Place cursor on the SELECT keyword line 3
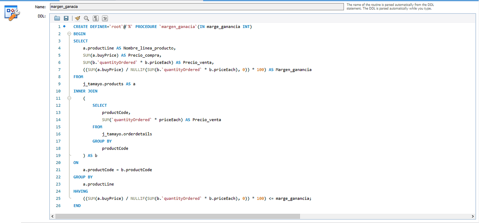Viewport: 479px width, 223px height. tap(80, 41)
